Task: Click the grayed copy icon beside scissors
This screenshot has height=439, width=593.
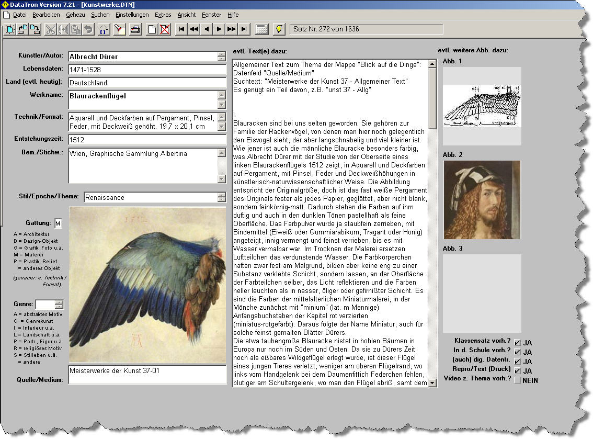Action: click(63, 29)
